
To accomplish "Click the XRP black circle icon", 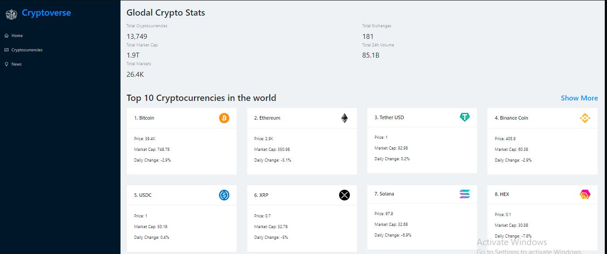I will click(x=344, y=195).
